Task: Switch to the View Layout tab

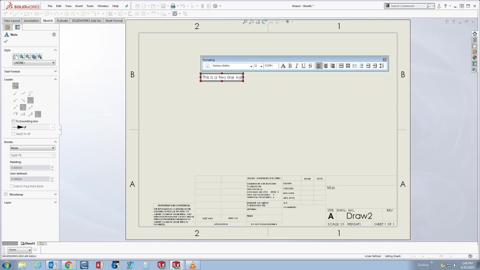Action: 12,21
